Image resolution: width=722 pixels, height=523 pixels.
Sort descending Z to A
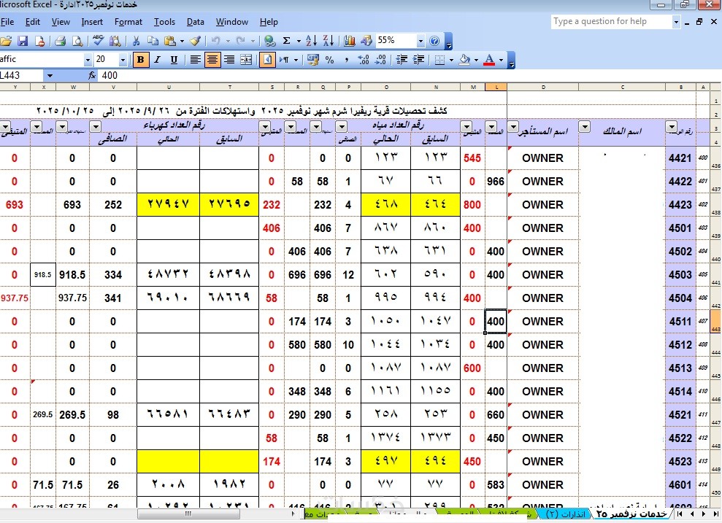[329, 41]
